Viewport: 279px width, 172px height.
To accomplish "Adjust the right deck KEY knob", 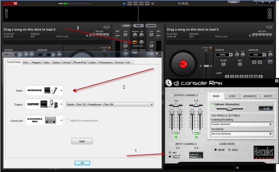I will coord(240,64).
